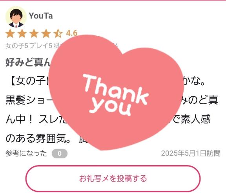This screenshot has height=193, width=226.
Task: Click the お礼写メを投稿する button
Action: tap(113, 178)
